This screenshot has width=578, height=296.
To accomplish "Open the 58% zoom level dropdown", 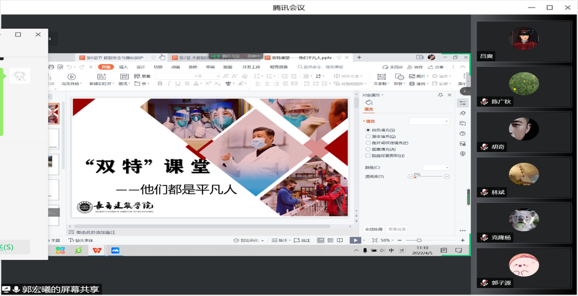I will pos(386,240).
